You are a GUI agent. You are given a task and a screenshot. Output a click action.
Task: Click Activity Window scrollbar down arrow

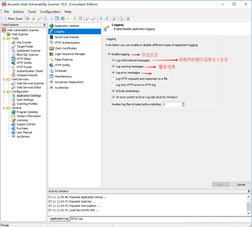point(249,213)
